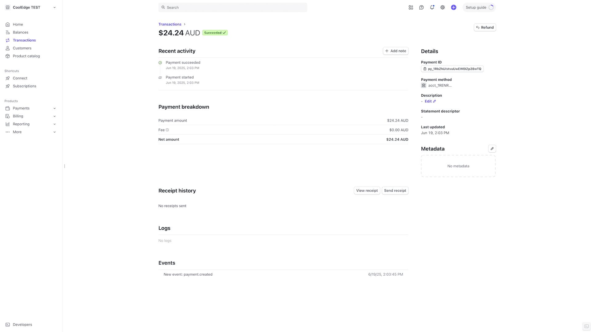This screenshot has height=332, width=591.
Task: Open Developers from the bottom sidebar icon
Action: click(x=8, y=324)
